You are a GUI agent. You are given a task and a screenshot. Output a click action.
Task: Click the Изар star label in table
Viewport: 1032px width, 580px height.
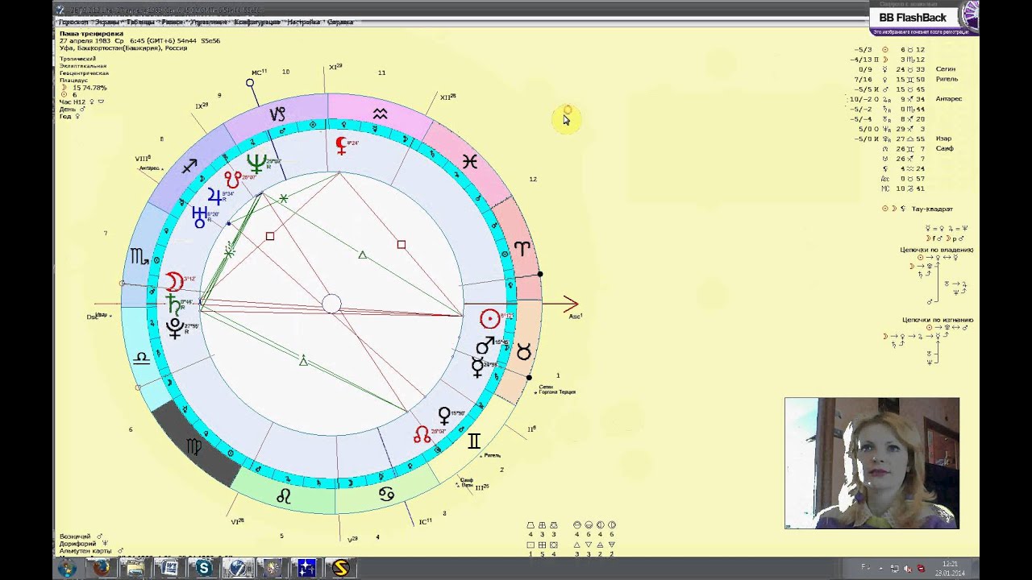click(x=943, y=139)
